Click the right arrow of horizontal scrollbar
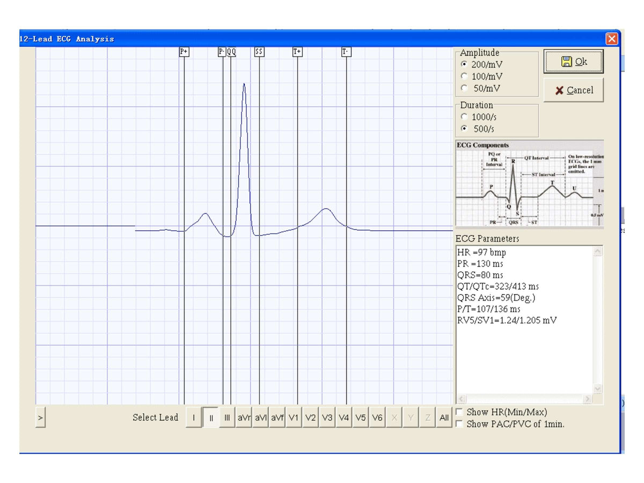This screenshot has width=644, height=483. [x=588, y=399]
